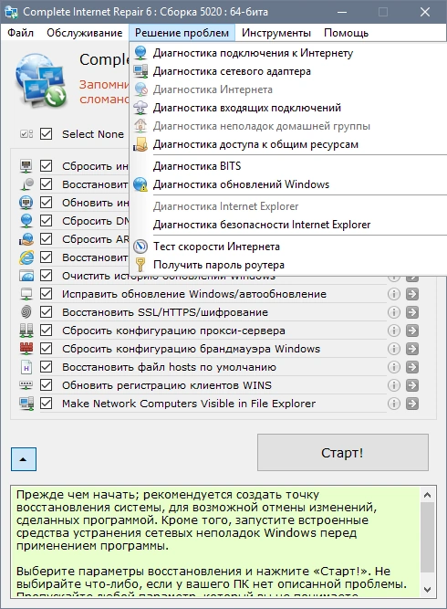Click icon beside Сбросить AR row
Viewport: 447px width, 609px height.
26,239
